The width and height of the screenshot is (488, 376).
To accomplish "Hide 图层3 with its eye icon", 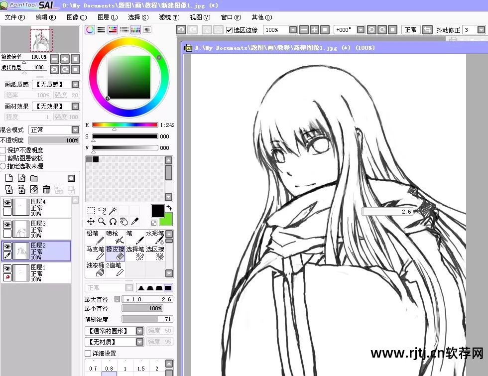I will pyautogui.click(x=7, y=225).
